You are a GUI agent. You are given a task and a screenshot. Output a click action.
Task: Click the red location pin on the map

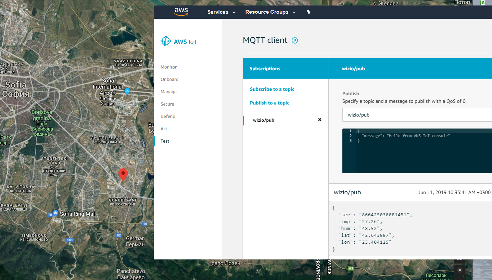point(123,176)
